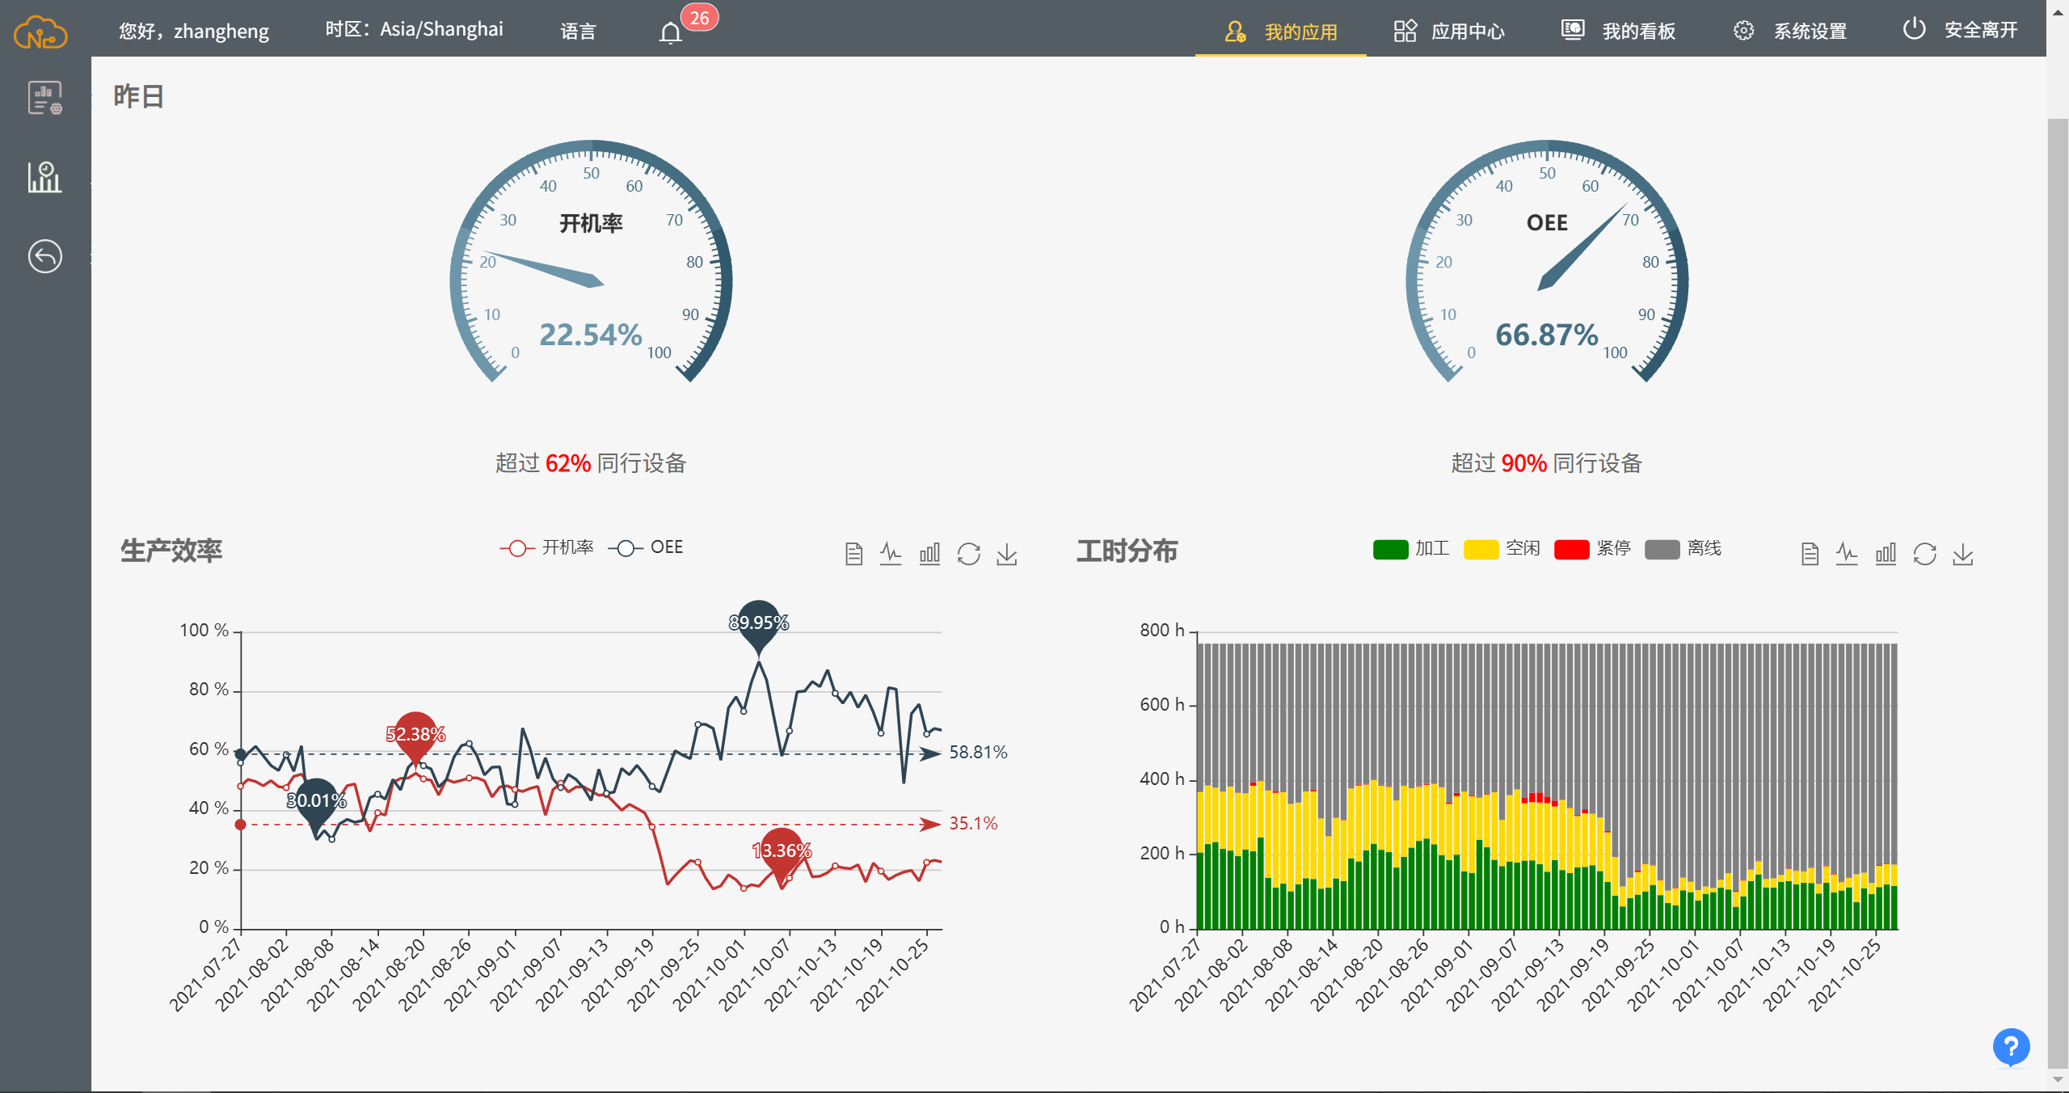Click the blue help question mark button
The height and width of the screenshot is (1093, 2069).
(2010, 1047)
